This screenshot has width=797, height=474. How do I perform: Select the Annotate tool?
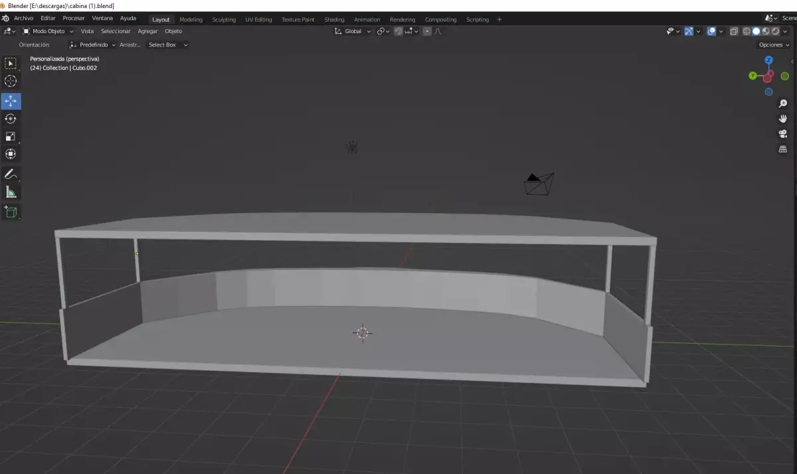11,175
